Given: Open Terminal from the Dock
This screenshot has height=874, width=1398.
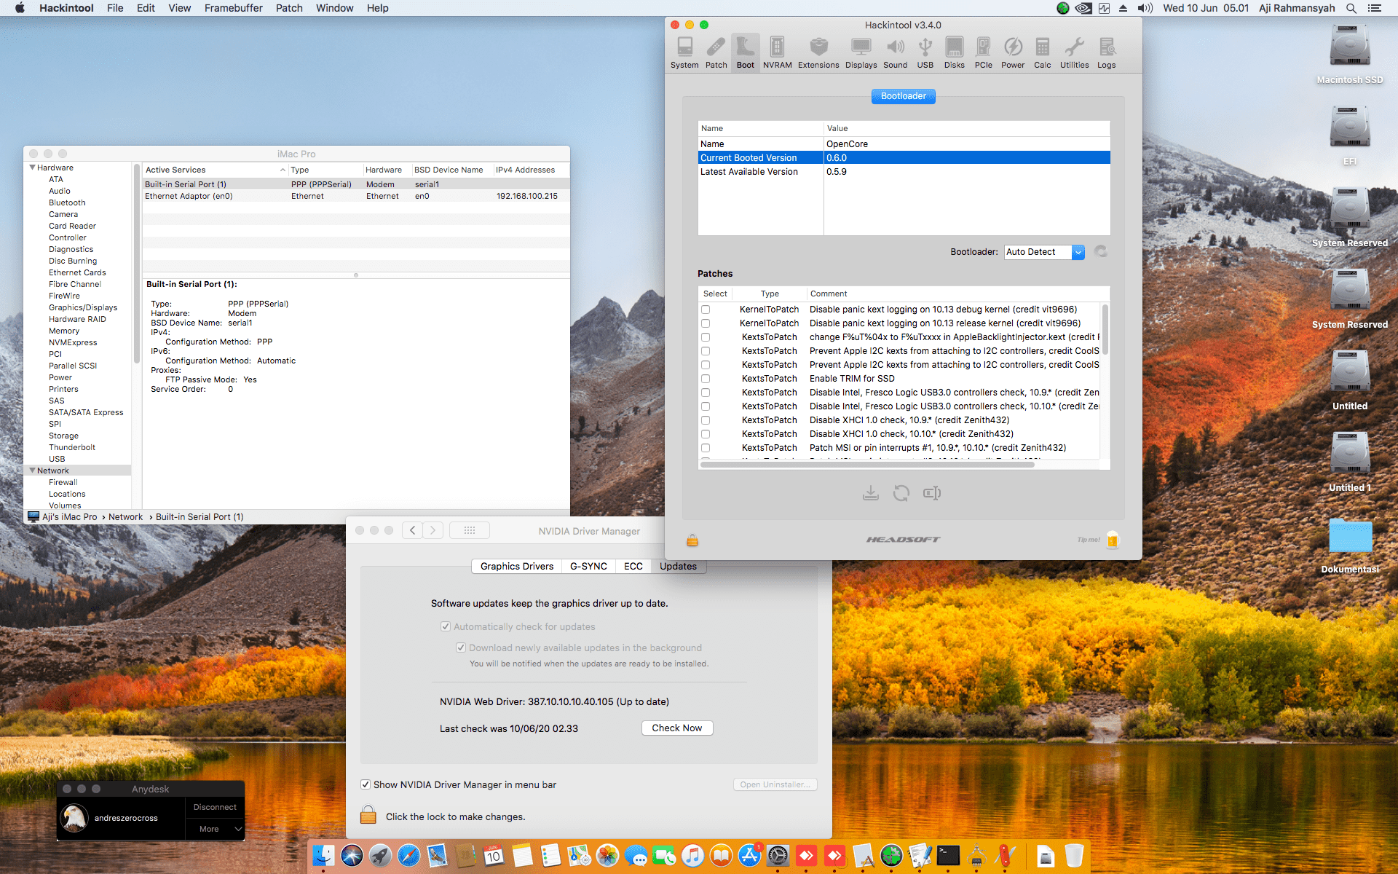Looking at the screenshot, I should coord(948,855).
